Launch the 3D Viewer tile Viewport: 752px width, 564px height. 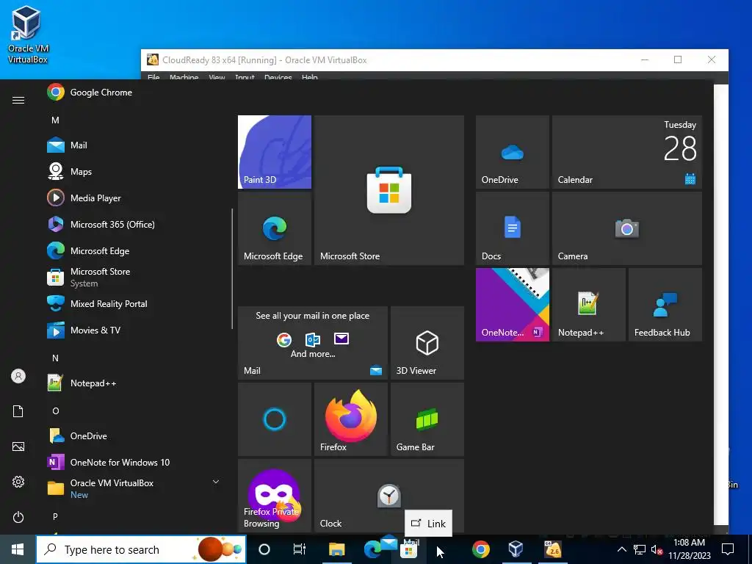[427, 343]
